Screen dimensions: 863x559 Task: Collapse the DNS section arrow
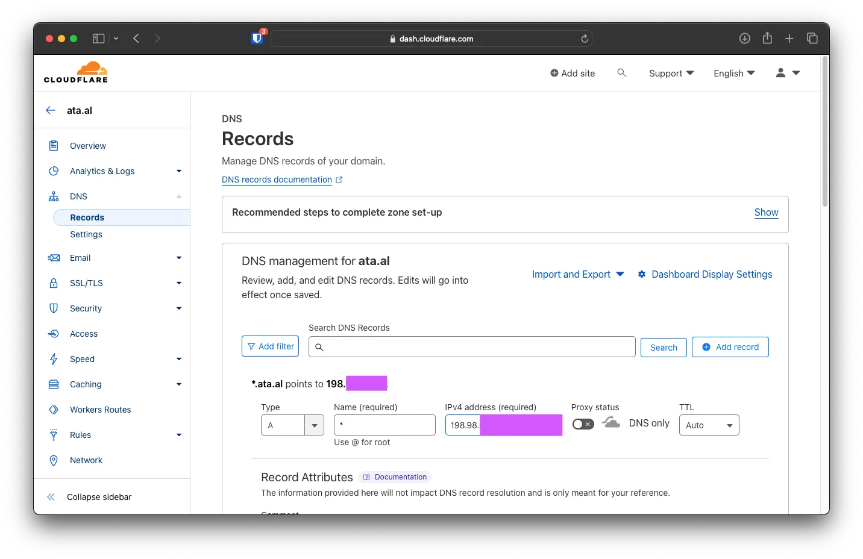tap(179, 196)
